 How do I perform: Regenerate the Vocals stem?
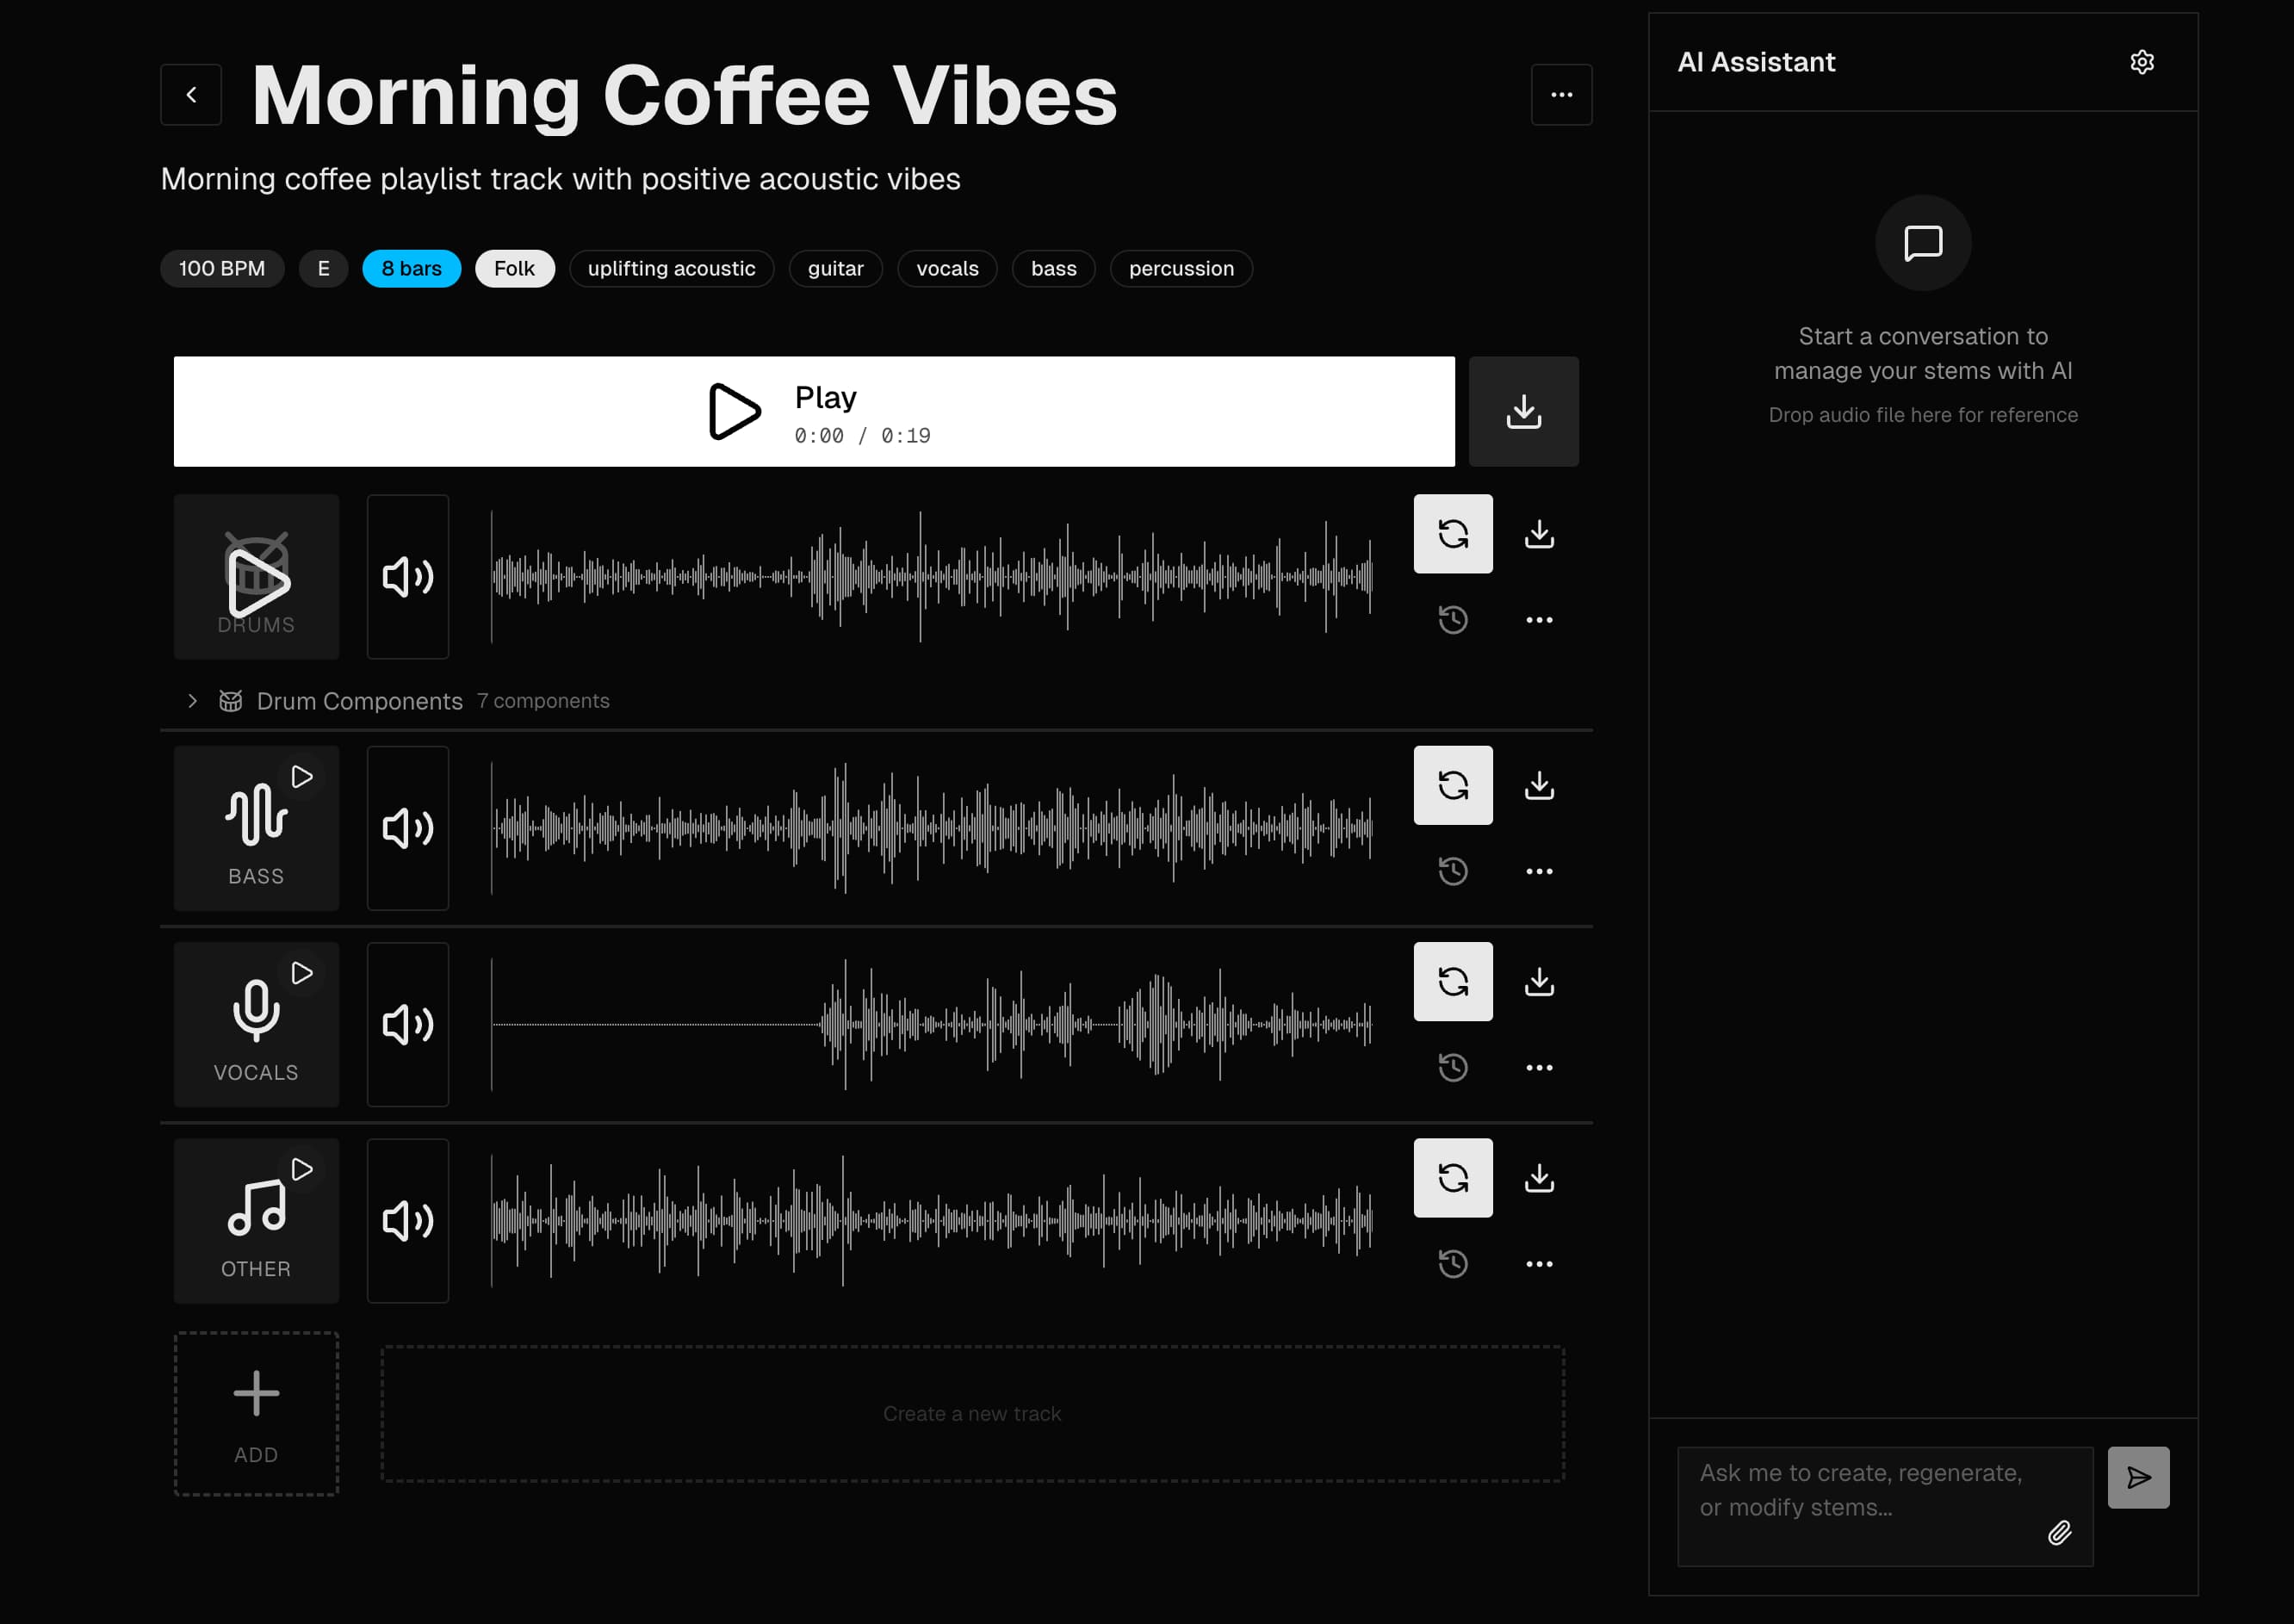pos(1453,981)
